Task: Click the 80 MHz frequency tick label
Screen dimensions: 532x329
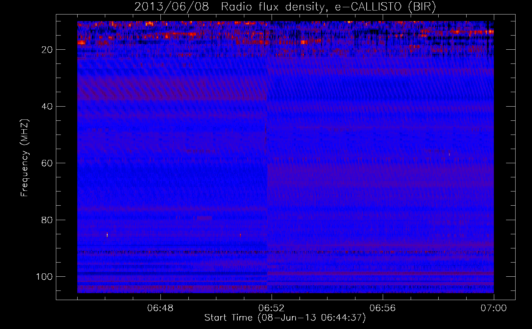Action: click(47, 220)
